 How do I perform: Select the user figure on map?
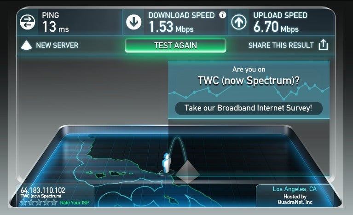[166, 163]
